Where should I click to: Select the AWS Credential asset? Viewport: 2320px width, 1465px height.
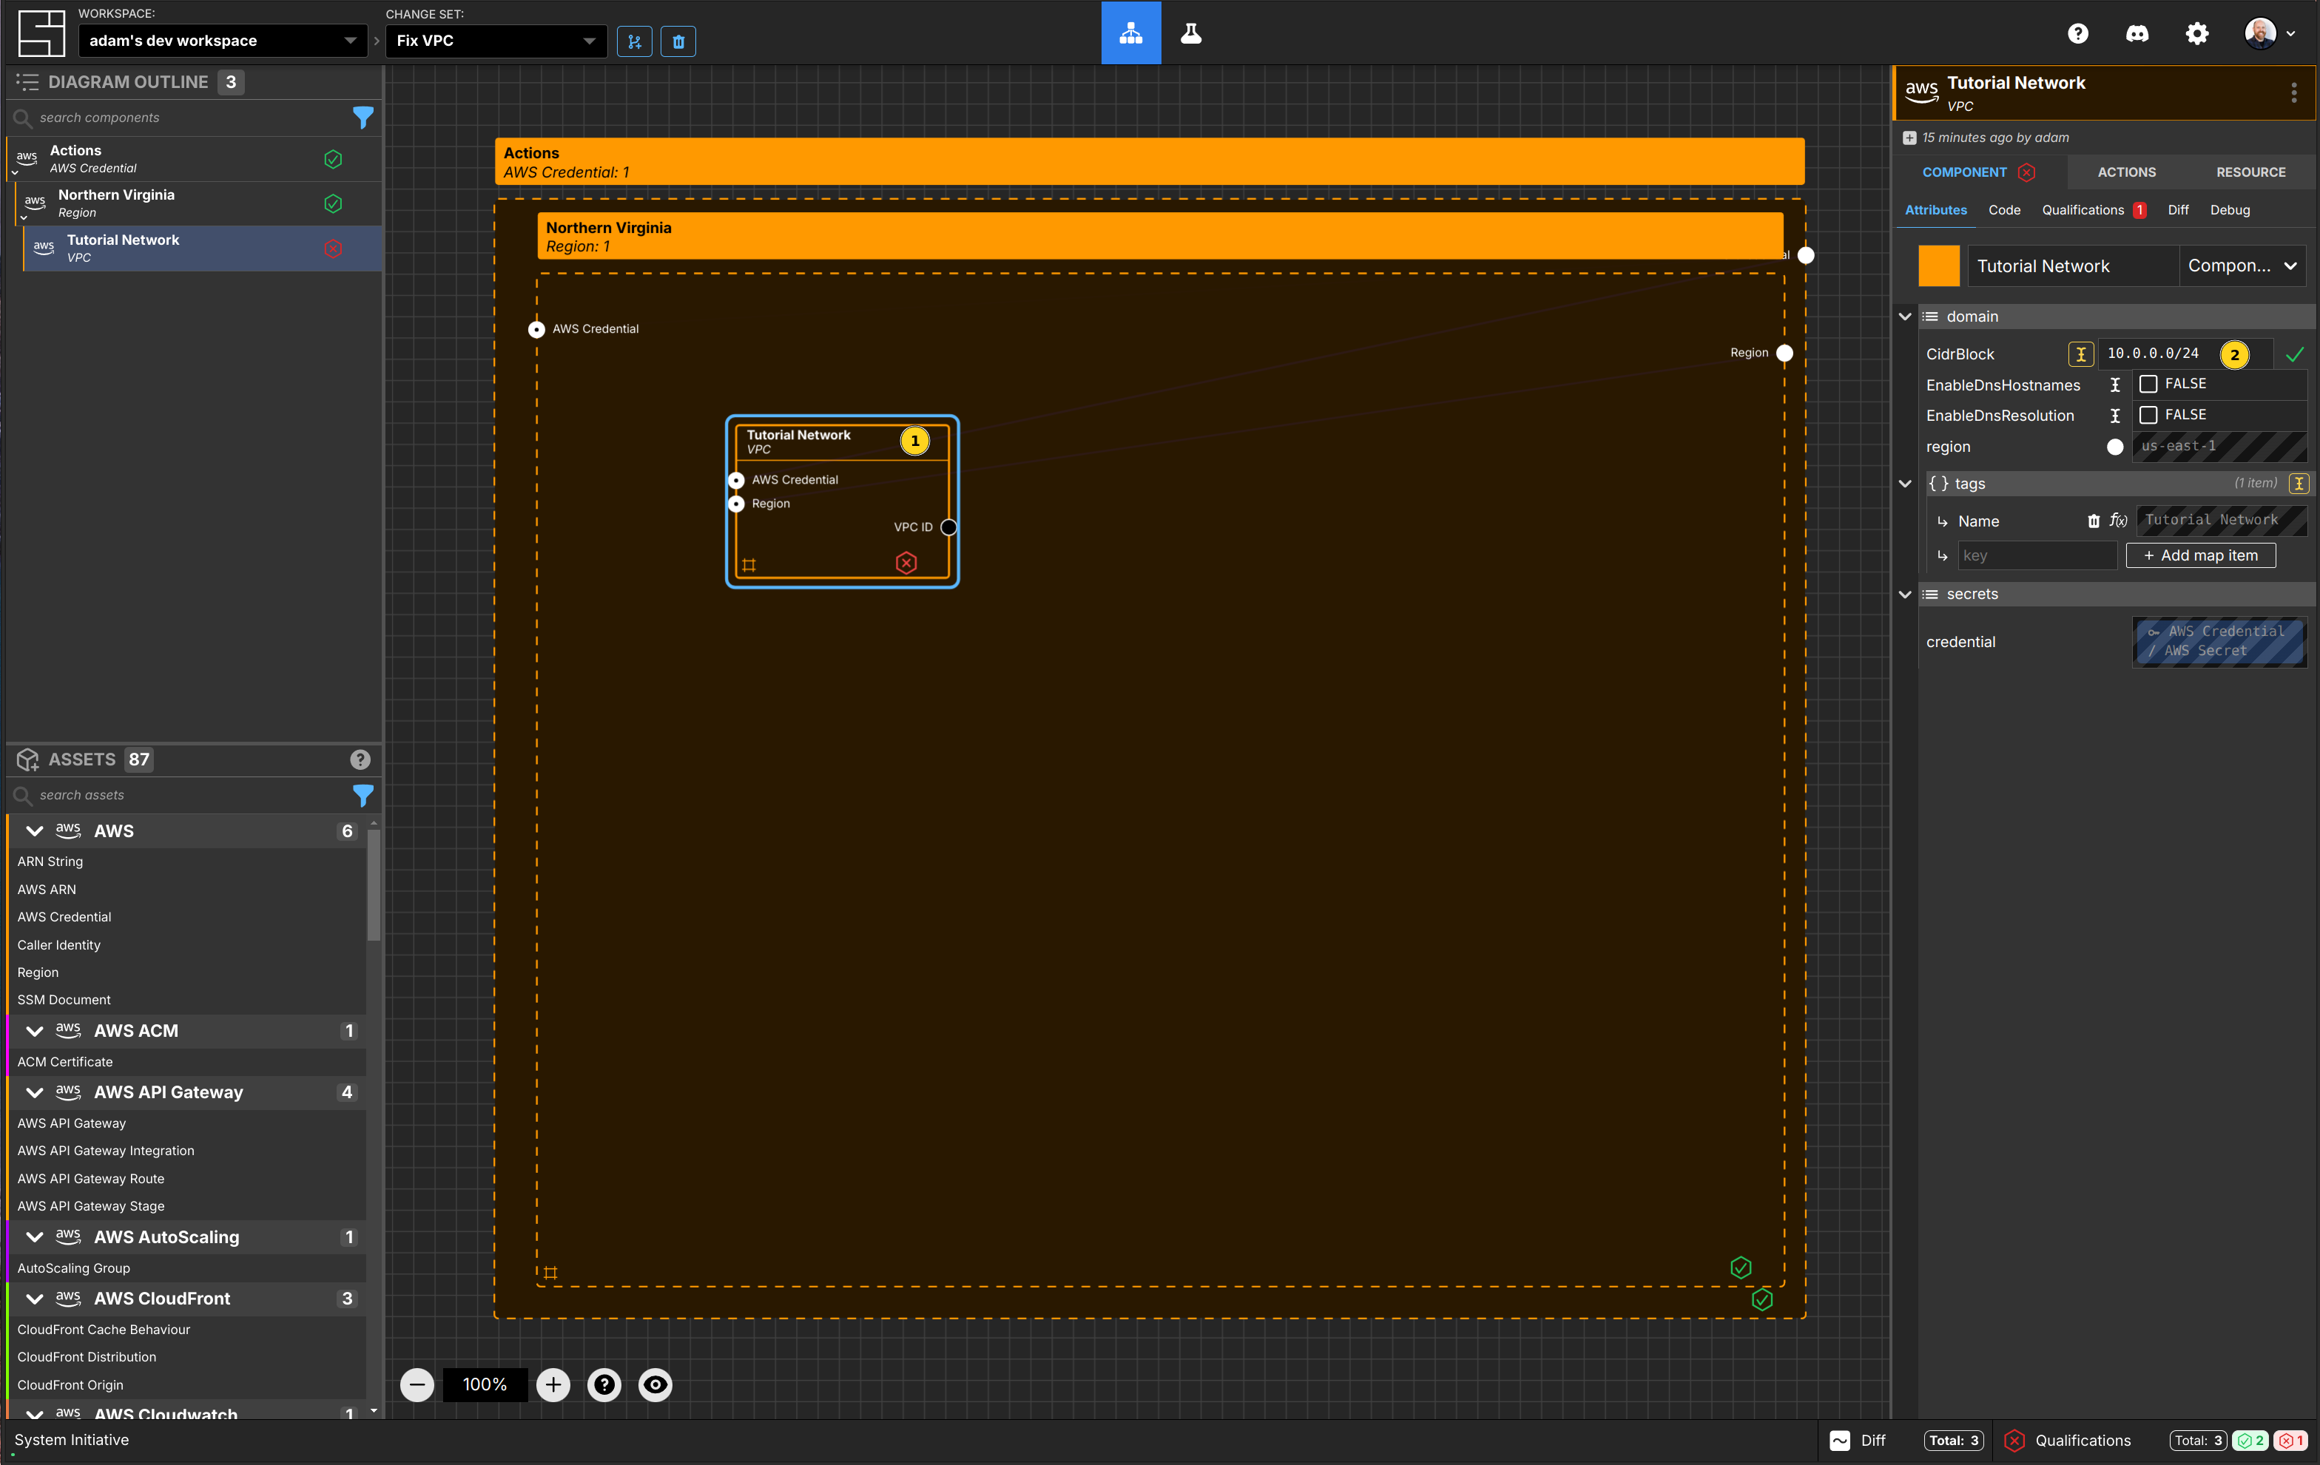[64, 917]
